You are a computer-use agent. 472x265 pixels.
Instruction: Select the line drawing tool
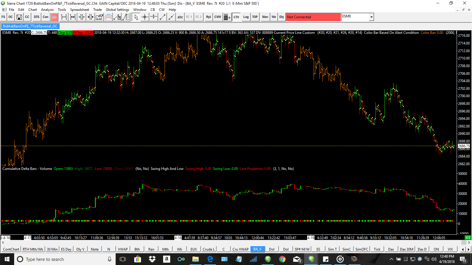coord(163,17)
